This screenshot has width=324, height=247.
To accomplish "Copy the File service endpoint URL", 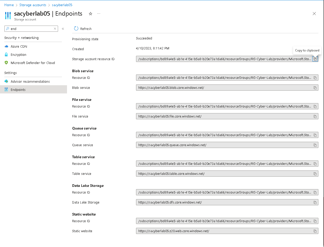I will (315, 116).
